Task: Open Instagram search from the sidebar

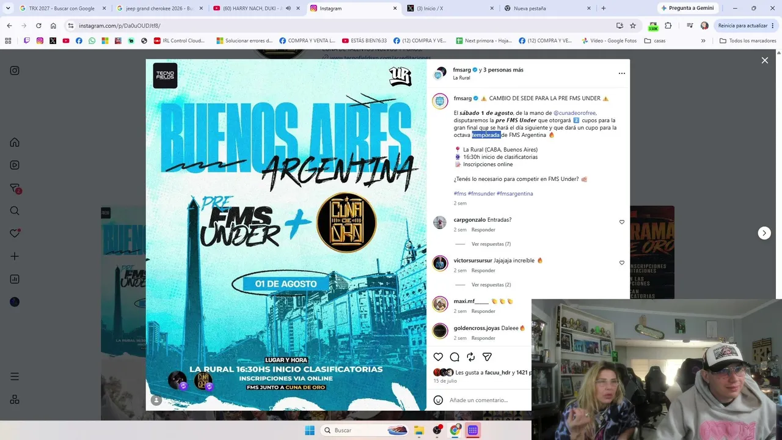Action: [15, 211]
